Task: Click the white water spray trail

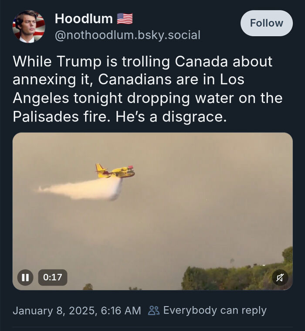Action: (x=80, y=189)
